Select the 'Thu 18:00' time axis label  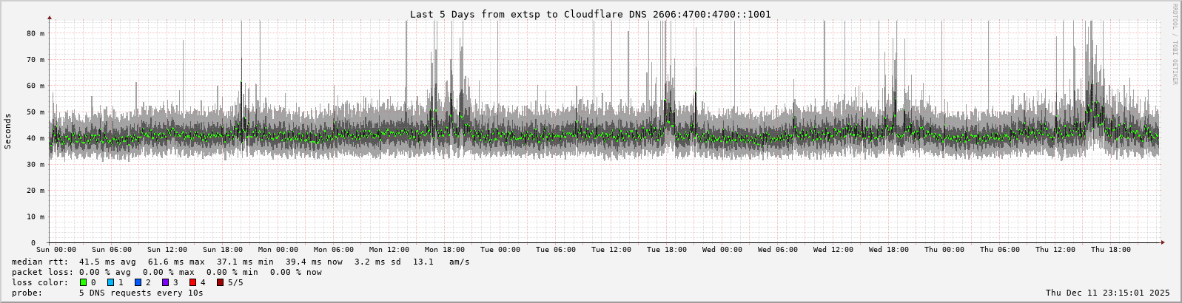pyautogui.click(x=1110, y=250)
